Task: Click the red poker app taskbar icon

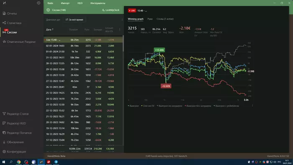Action: [x=49, y=162]
